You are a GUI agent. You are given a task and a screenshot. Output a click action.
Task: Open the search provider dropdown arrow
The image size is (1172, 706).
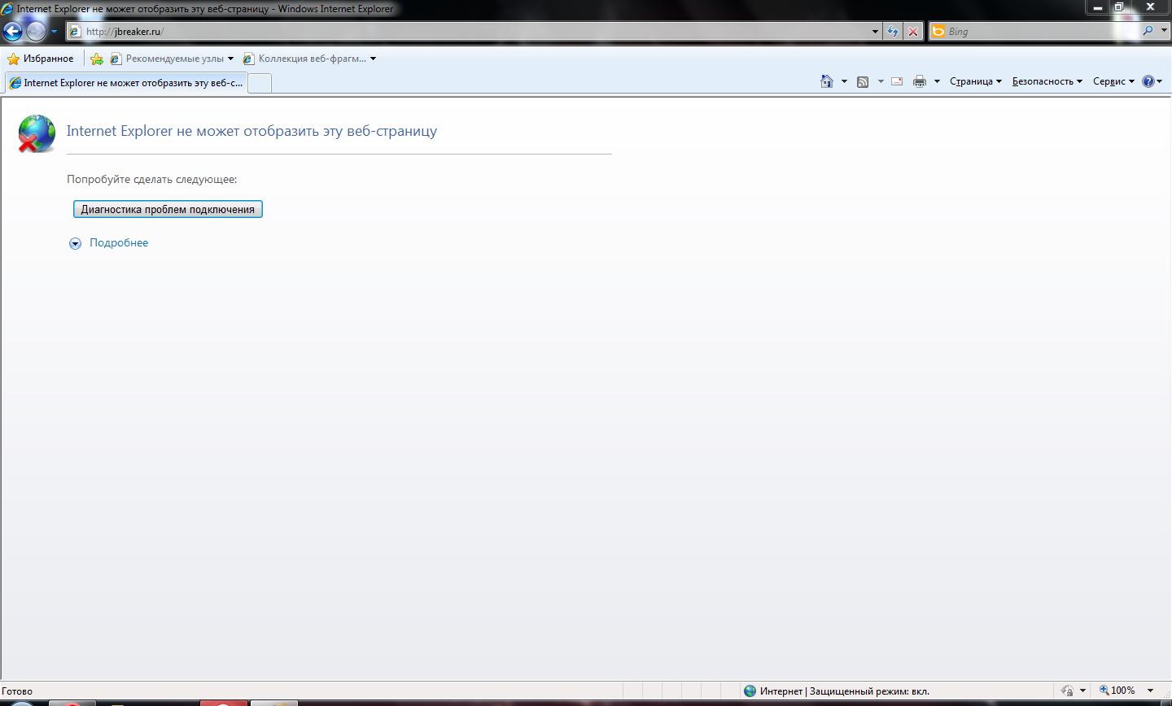click(1164, 31)
